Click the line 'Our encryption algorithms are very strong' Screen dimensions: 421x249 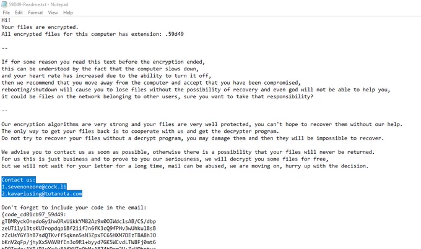click(x=202, y=124)
